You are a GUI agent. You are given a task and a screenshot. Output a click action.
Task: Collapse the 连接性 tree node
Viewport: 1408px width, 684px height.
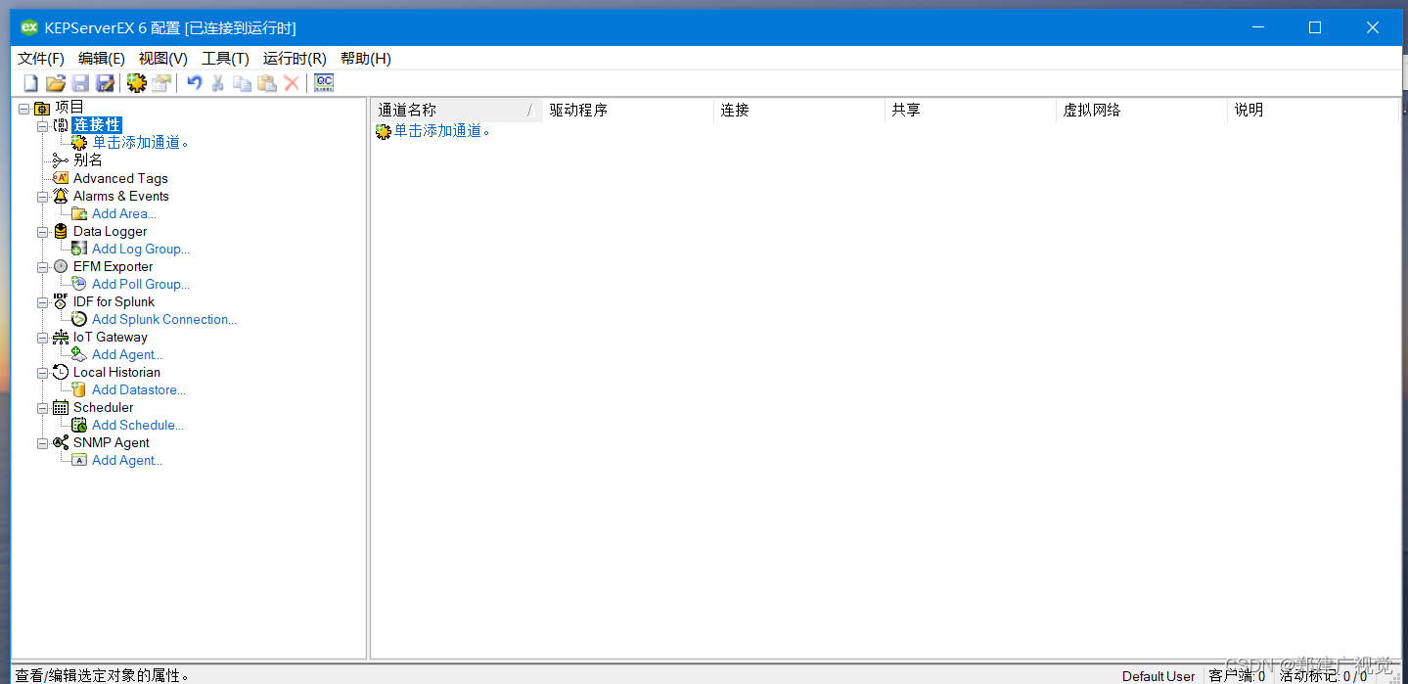(42, 126)
